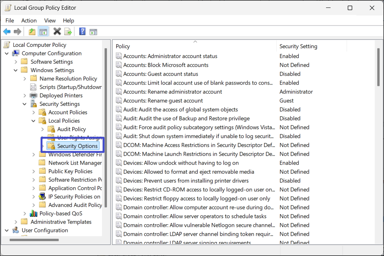
Task: Open the View menu
Action: [50, 21]
